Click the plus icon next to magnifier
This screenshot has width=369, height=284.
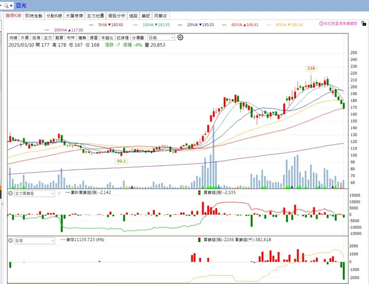[x=11, y=5]
